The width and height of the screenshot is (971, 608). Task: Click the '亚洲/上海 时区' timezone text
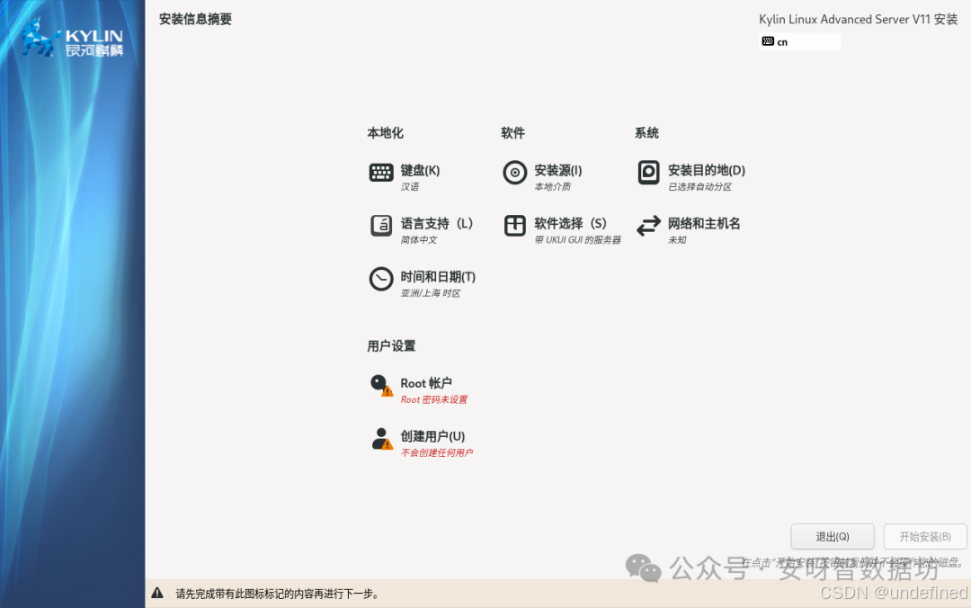tap(431, 293)
